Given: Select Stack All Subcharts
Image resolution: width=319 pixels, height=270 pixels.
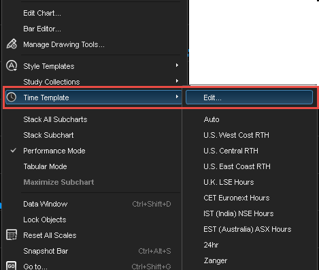Looking at the screenshot, I should click(55, 119).
